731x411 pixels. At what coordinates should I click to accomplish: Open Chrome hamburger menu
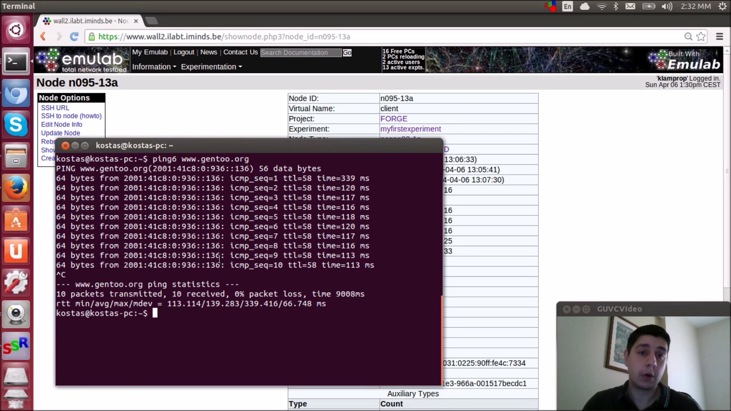point(719,37)
